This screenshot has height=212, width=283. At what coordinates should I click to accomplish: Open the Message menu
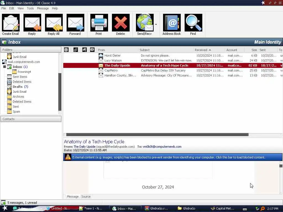click(x=43, y=8)
